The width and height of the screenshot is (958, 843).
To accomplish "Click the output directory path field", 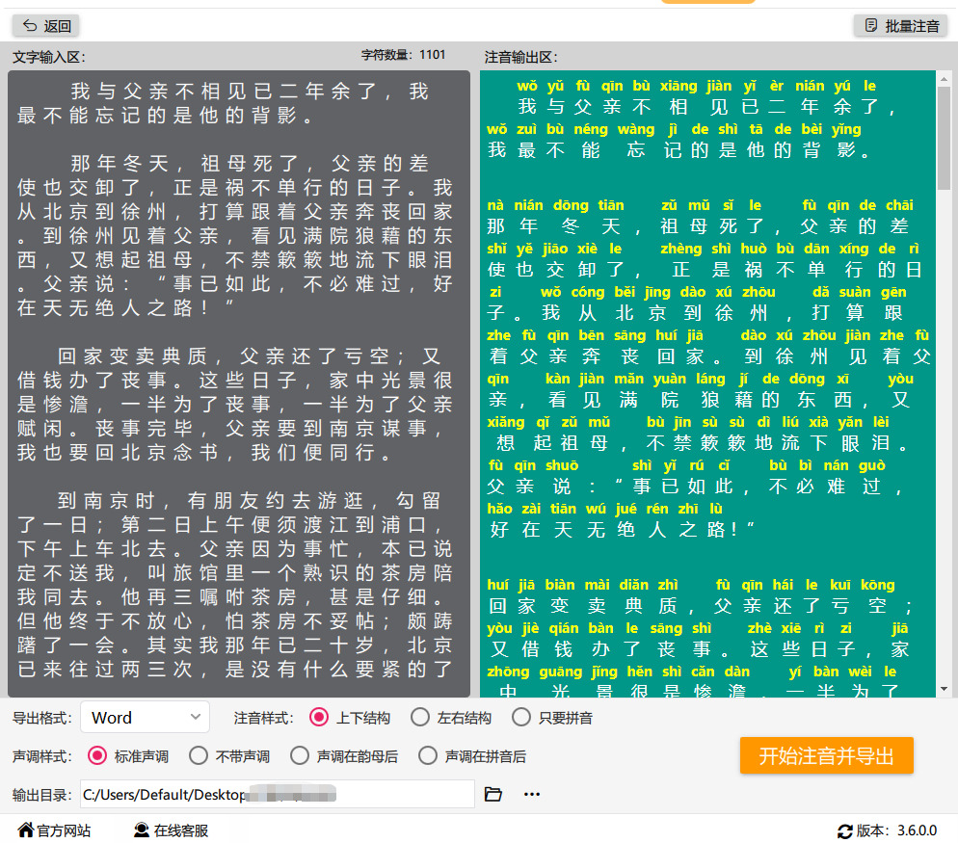I will coord(278,794).
